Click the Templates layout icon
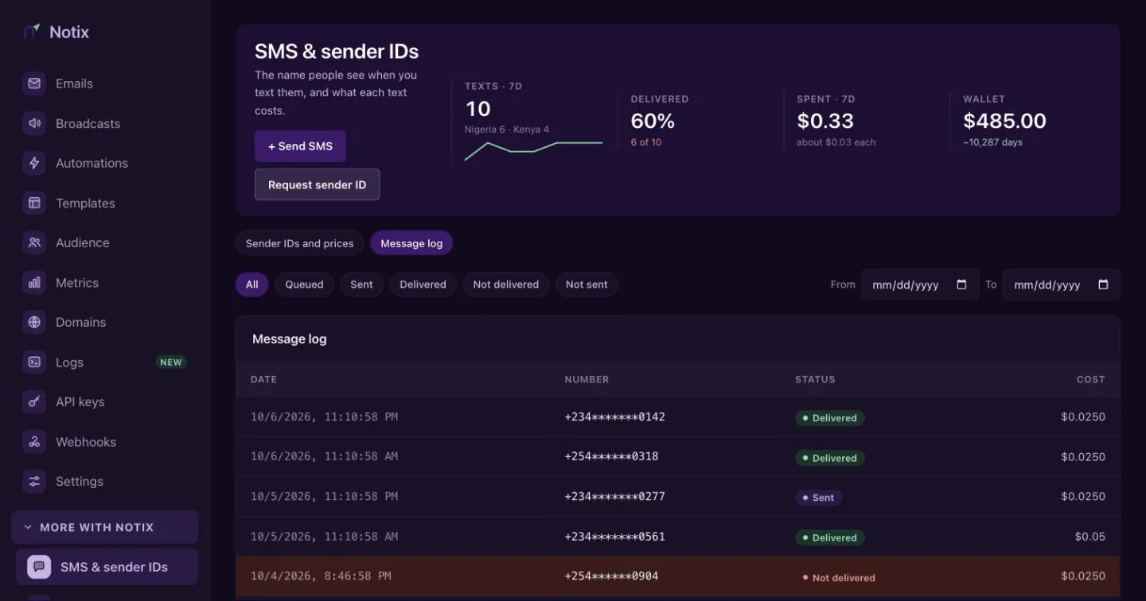The width and height of the screenshot is (1146, 601). 34,203
